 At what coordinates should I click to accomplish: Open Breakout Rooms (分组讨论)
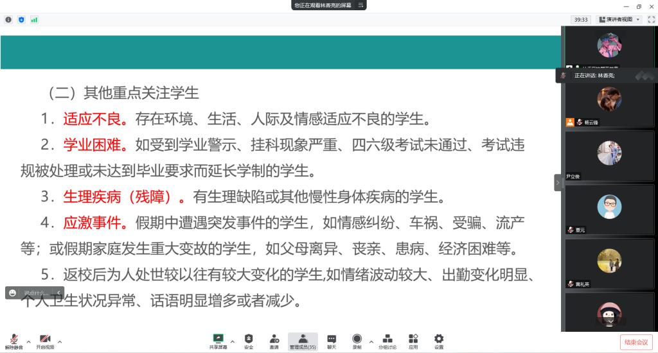point(387,341)
